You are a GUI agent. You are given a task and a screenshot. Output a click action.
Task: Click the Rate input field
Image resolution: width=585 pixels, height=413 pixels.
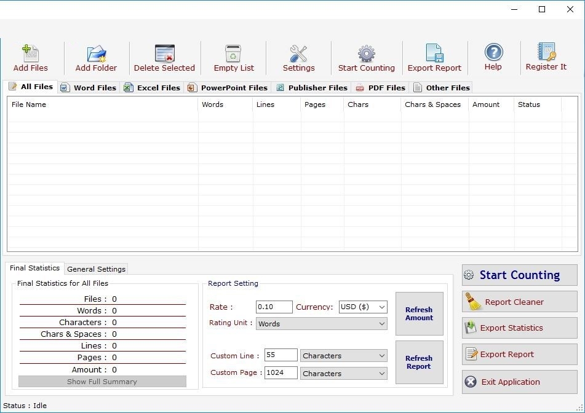(274, 307)
